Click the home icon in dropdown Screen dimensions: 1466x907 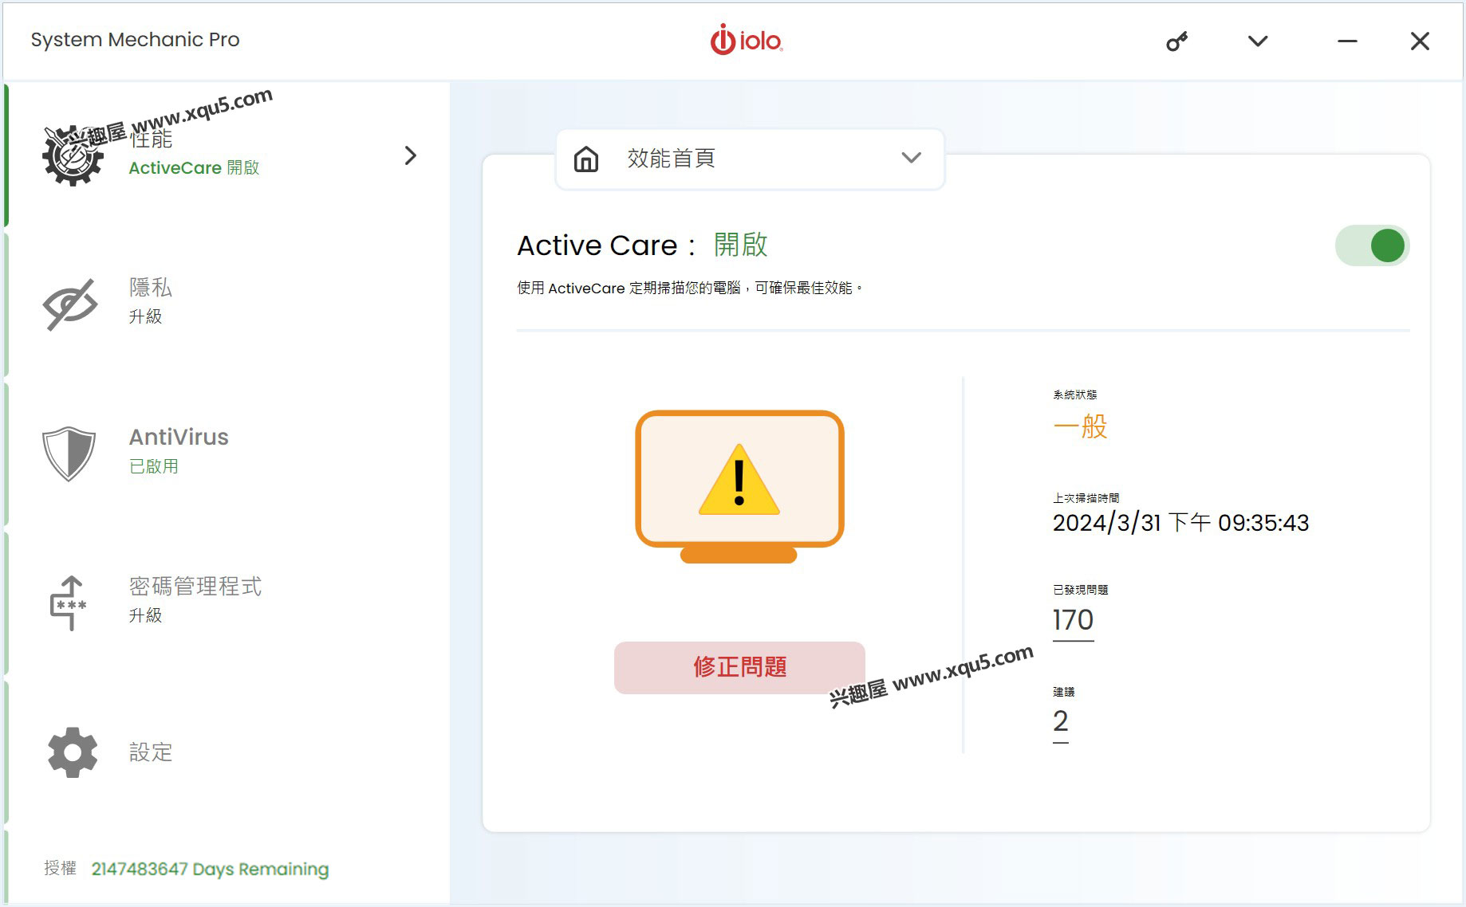point(586,159)
